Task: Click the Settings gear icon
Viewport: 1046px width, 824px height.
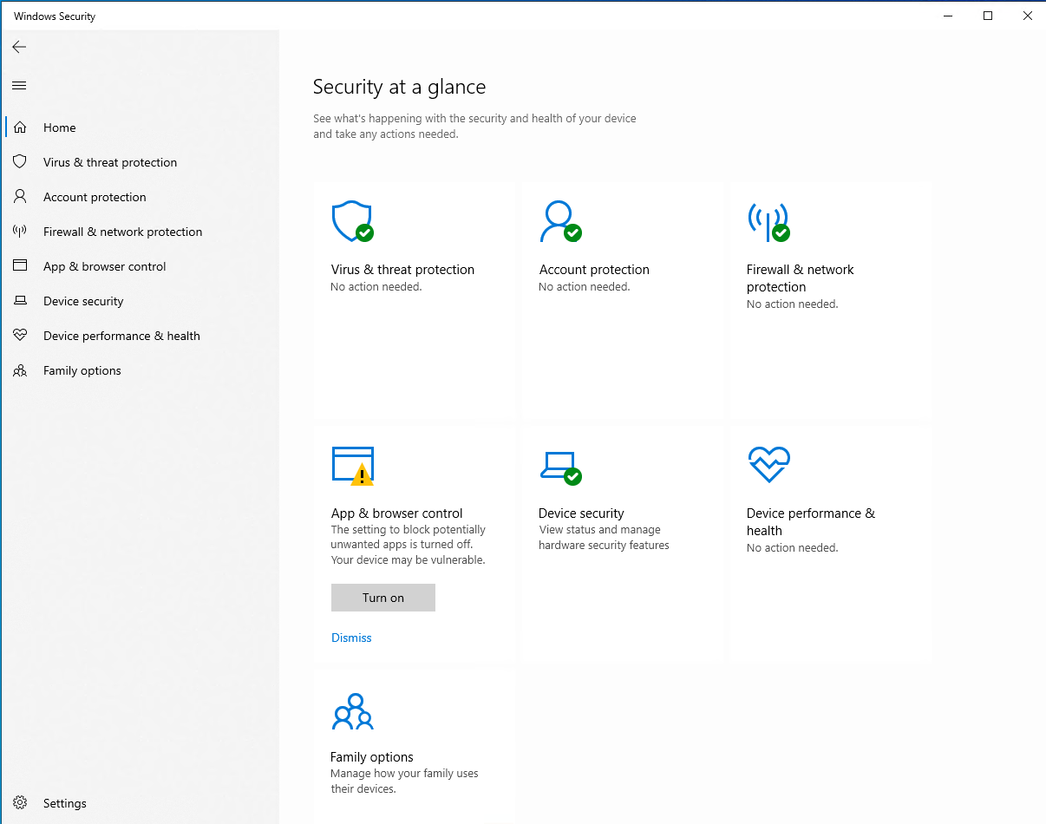Action: [20, 803]
